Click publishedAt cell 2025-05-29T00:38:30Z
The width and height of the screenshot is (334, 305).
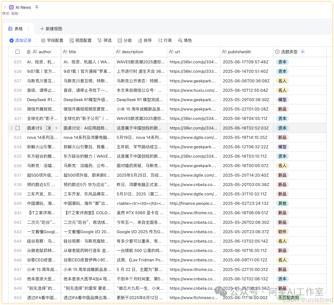[246, 100]
